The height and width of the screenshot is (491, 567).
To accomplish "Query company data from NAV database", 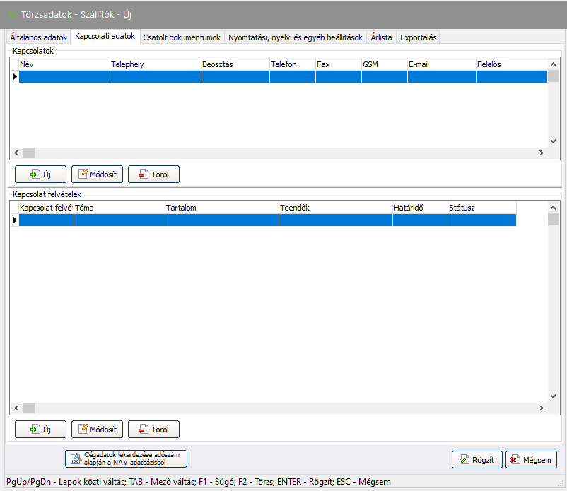I will coord(126,459).
